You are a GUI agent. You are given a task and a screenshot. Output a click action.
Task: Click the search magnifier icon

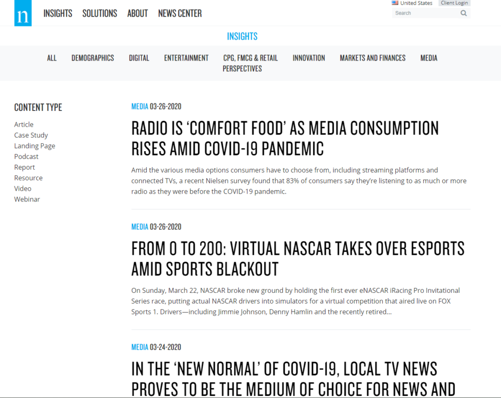(x=464, y=13)
